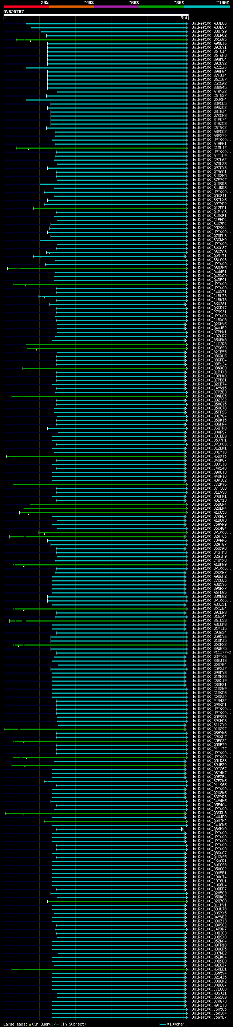
Task: Click the UniRef100_A1DKN9 entry
Action: 209,565
